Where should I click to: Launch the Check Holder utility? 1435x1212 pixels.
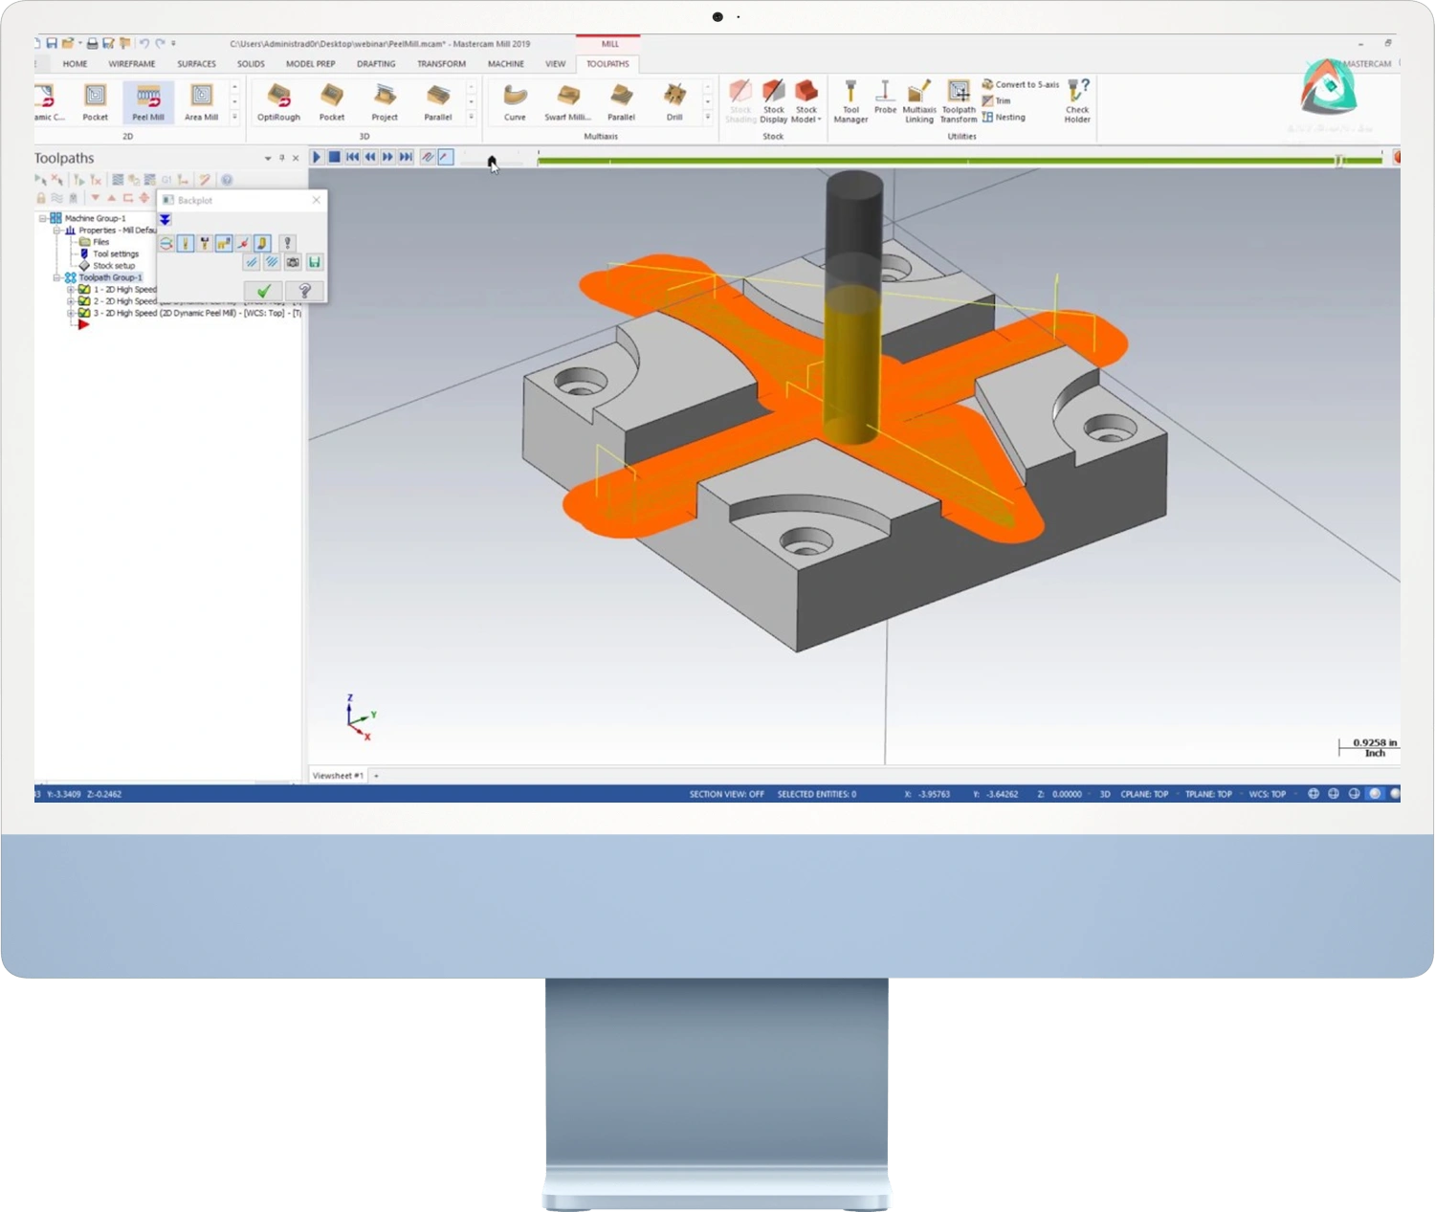(x=1077, y=101)
